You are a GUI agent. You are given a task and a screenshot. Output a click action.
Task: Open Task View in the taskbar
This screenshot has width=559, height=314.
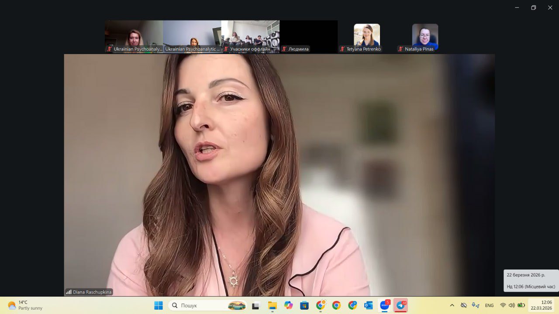tap(256, 305)
